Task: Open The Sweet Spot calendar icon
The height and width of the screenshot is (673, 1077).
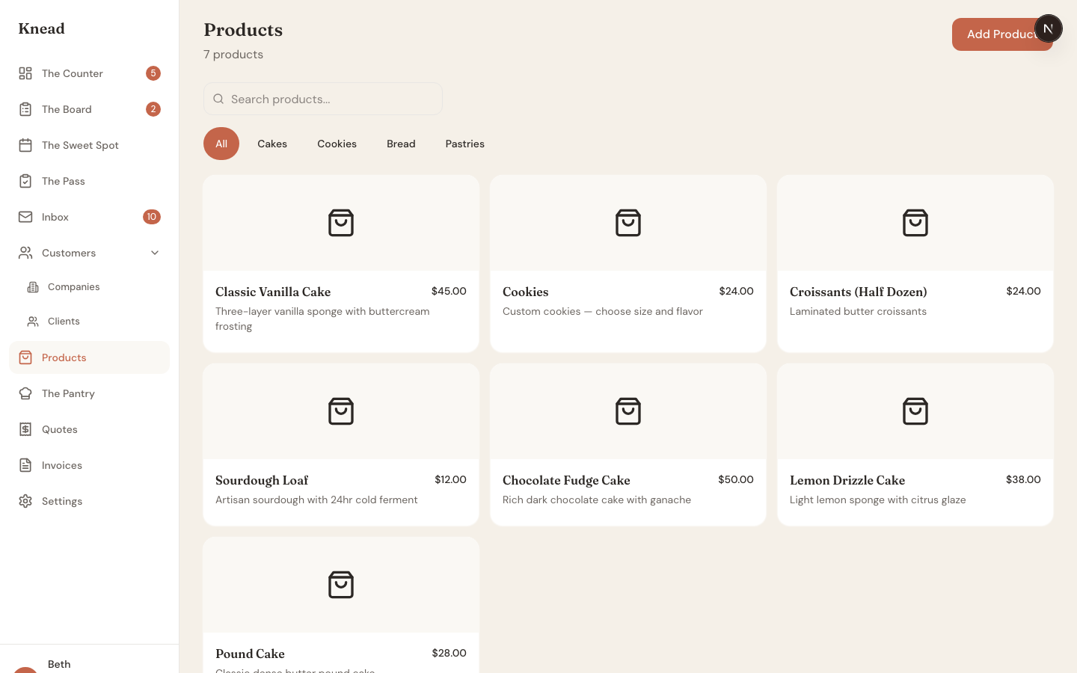Action: coord(25,145)
